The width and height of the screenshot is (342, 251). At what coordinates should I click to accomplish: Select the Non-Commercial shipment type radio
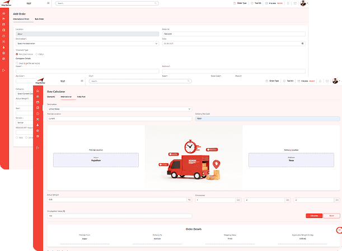click(x=17, y=54)
